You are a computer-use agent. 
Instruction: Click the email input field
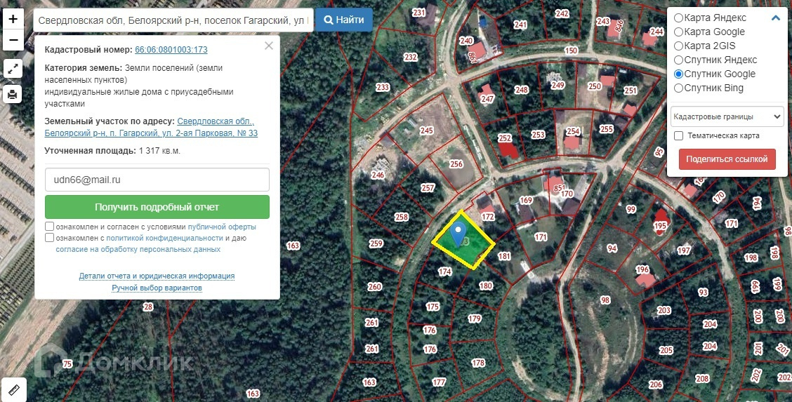[157, 180]
